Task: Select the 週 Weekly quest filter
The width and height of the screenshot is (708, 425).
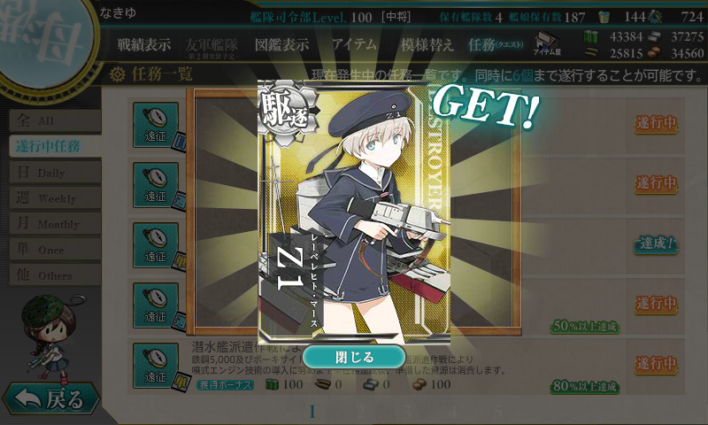Action: tap(55, 197)
